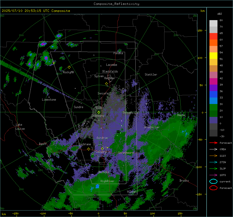
Task: Click the ThreeHills town label
Action: pos(130,113)
